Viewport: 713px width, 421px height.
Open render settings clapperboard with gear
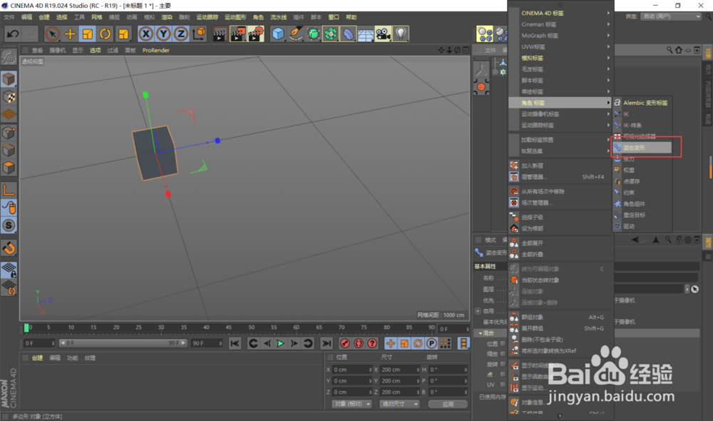(x=255, y=34)
